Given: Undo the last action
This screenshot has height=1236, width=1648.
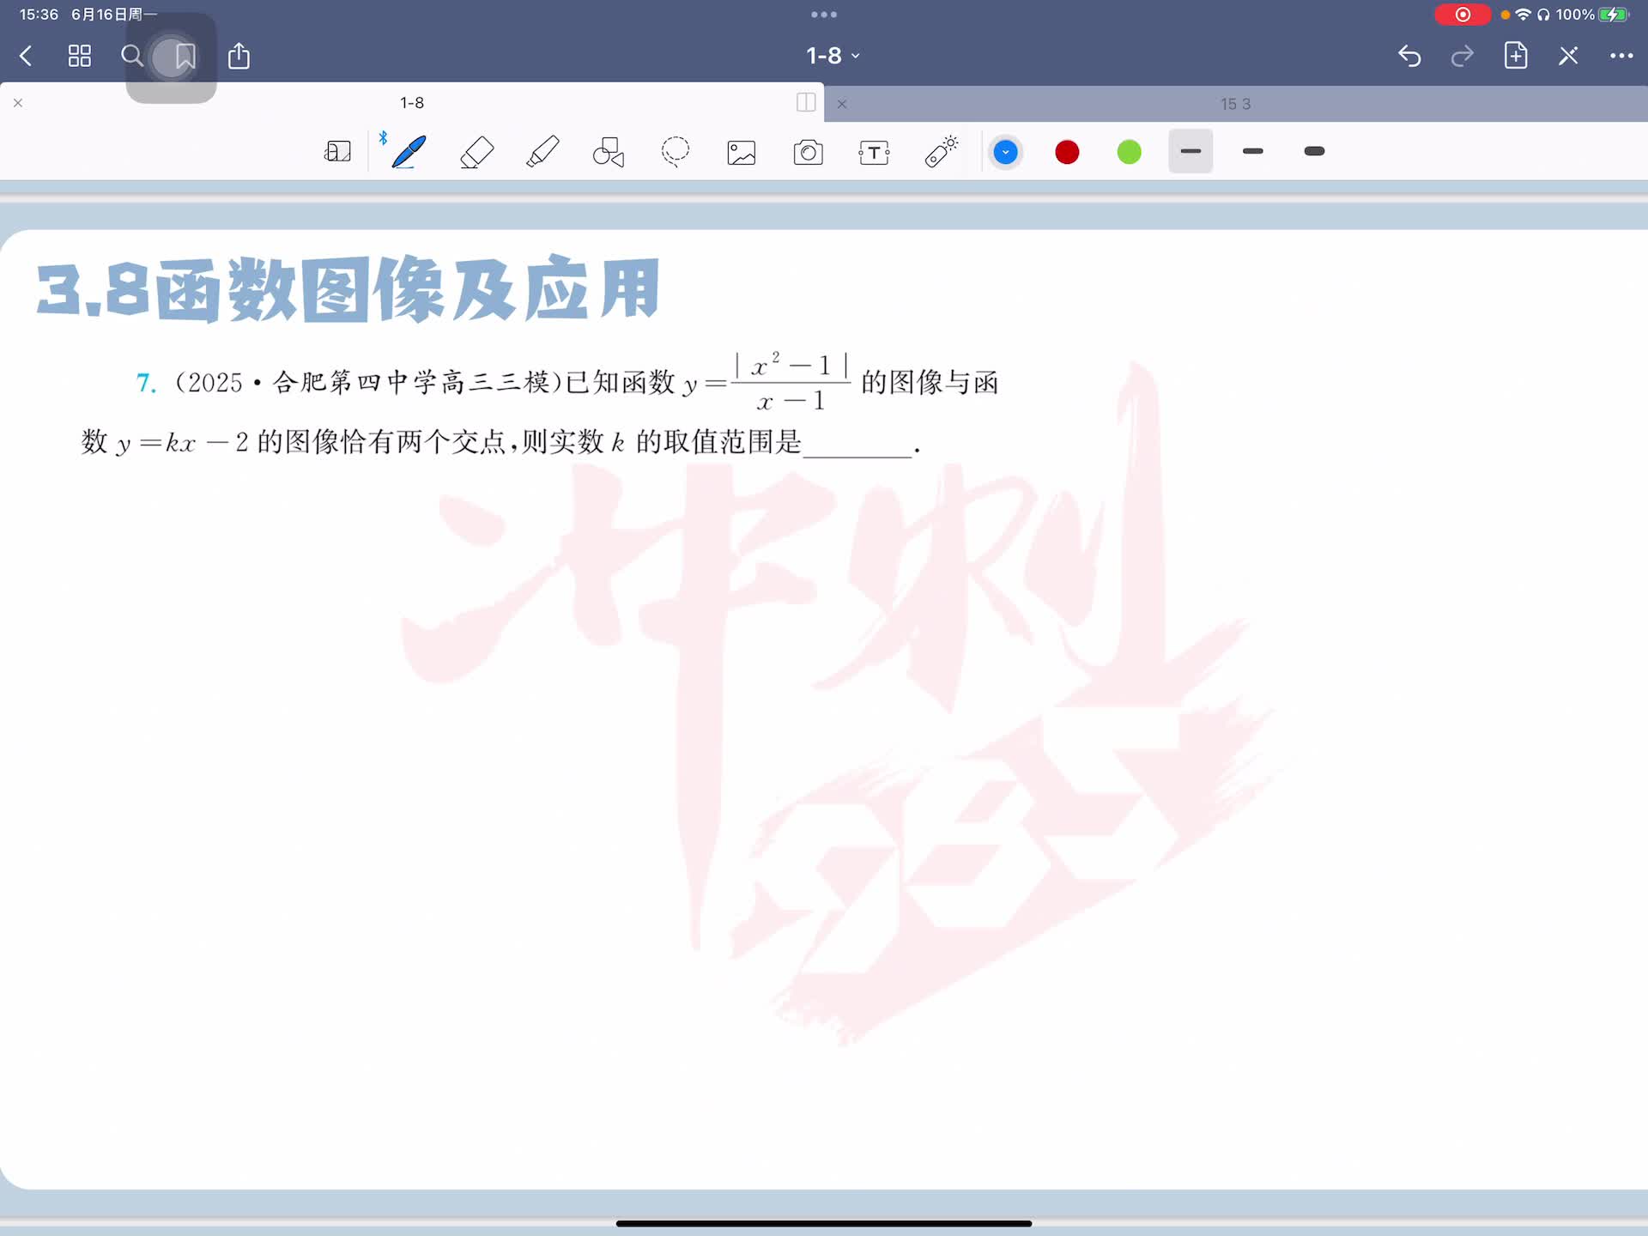Looking at the screenshot, I should pyautogui.click(x=1409, y=56).
